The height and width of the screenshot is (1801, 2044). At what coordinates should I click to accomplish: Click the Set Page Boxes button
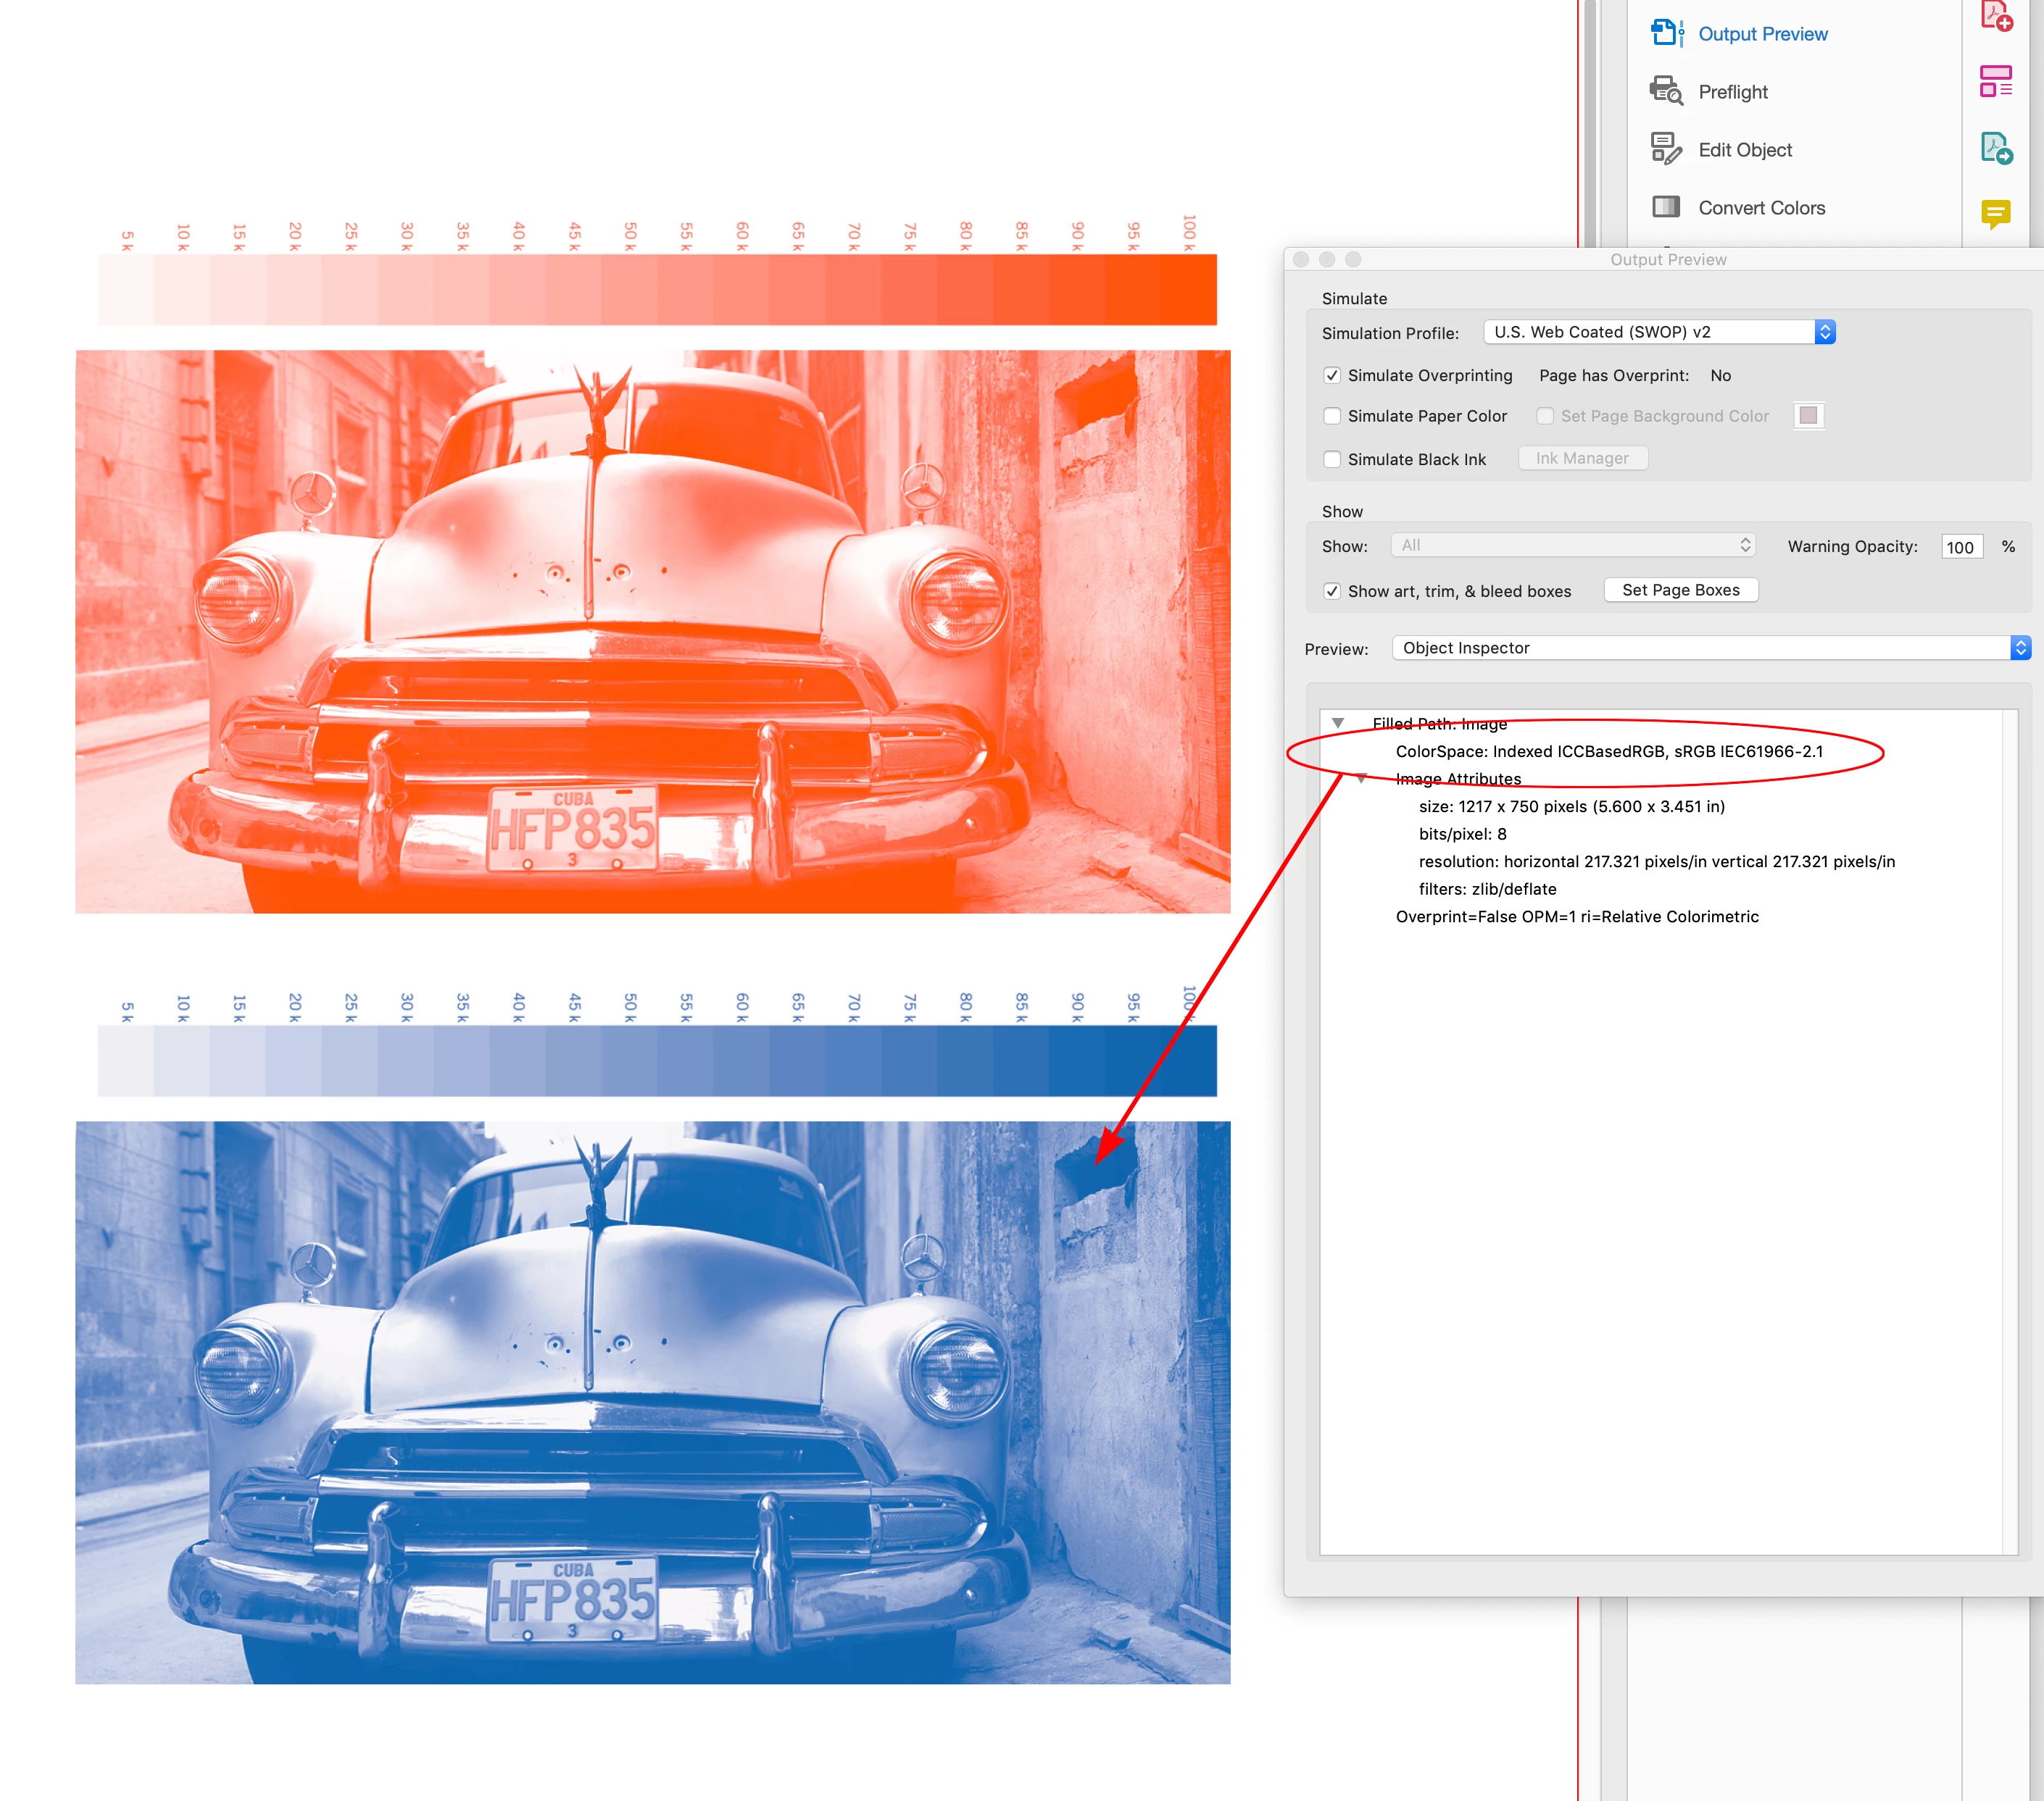[x=1680, y=590]
